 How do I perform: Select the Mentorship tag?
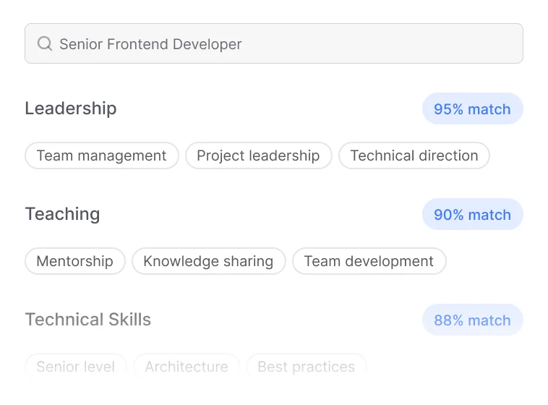point(74,261)
